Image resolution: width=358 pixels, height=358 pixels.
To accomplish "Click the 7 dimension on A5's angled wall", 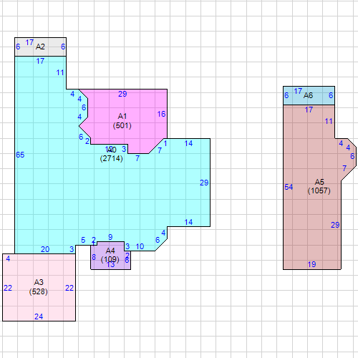I will [x=344, y=168].
